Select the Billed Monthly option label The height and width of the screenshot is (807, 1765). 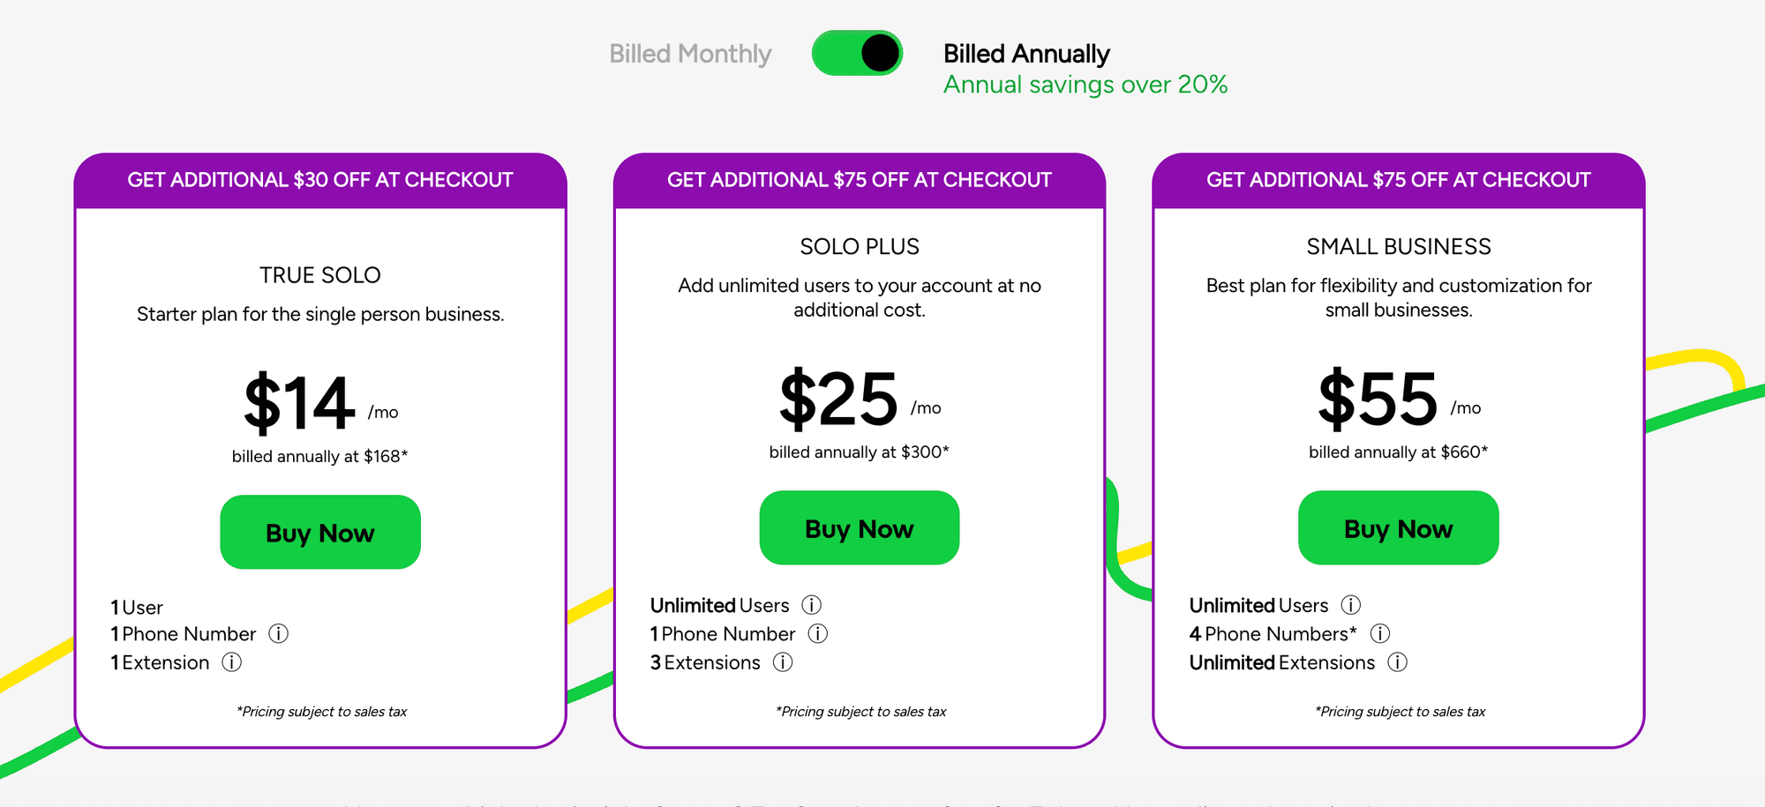(x=690, y=54)
